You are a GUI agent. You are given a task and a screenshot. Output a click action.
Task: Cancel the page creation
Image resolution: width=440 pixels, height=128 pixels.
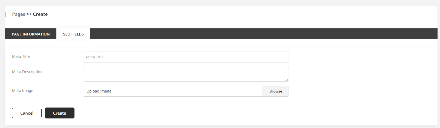(x=27, y=113)
